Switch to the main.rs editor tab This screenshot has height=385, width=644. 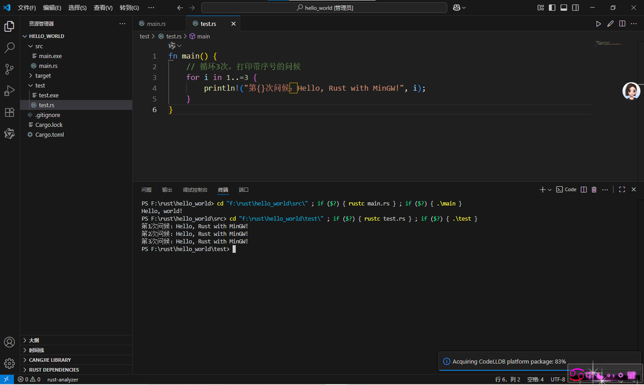tap(159, 24)
